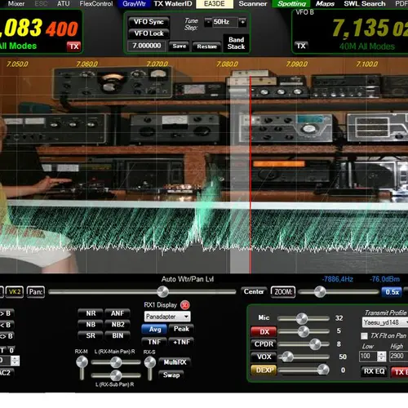Select the 0.5x zoom preset
The image size is (408, 408).
pyautogui.click(x=392, y=292)
